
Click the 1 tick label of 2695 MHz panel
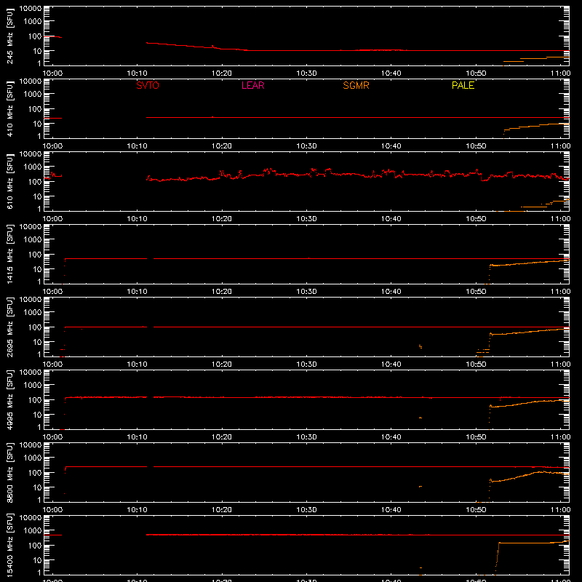[x=39, y=354]
